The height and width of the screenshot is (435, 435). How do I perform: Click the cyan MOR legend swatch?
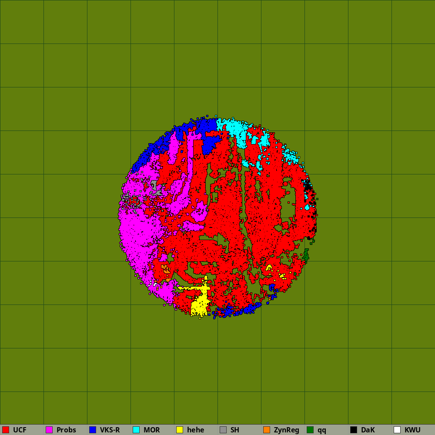point(136,430)
